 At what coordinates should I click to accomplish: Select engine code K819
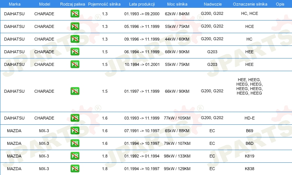click(249, 156)
